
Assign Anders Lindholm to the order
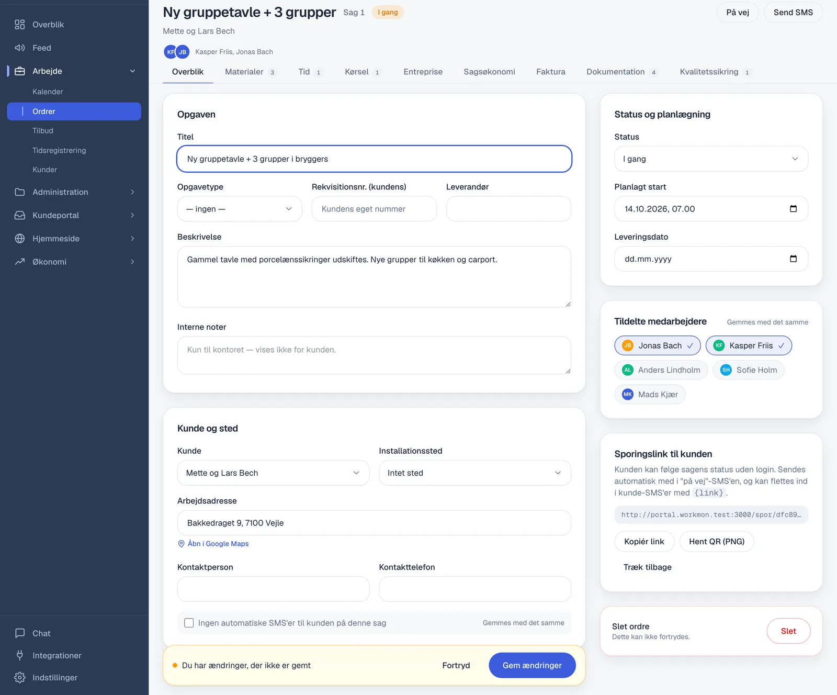[x=661, y=370]
